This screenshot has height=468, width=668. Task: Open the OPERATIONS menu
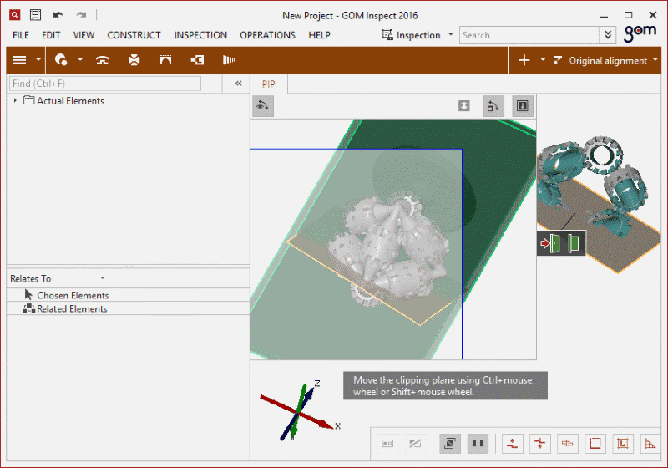267,35
